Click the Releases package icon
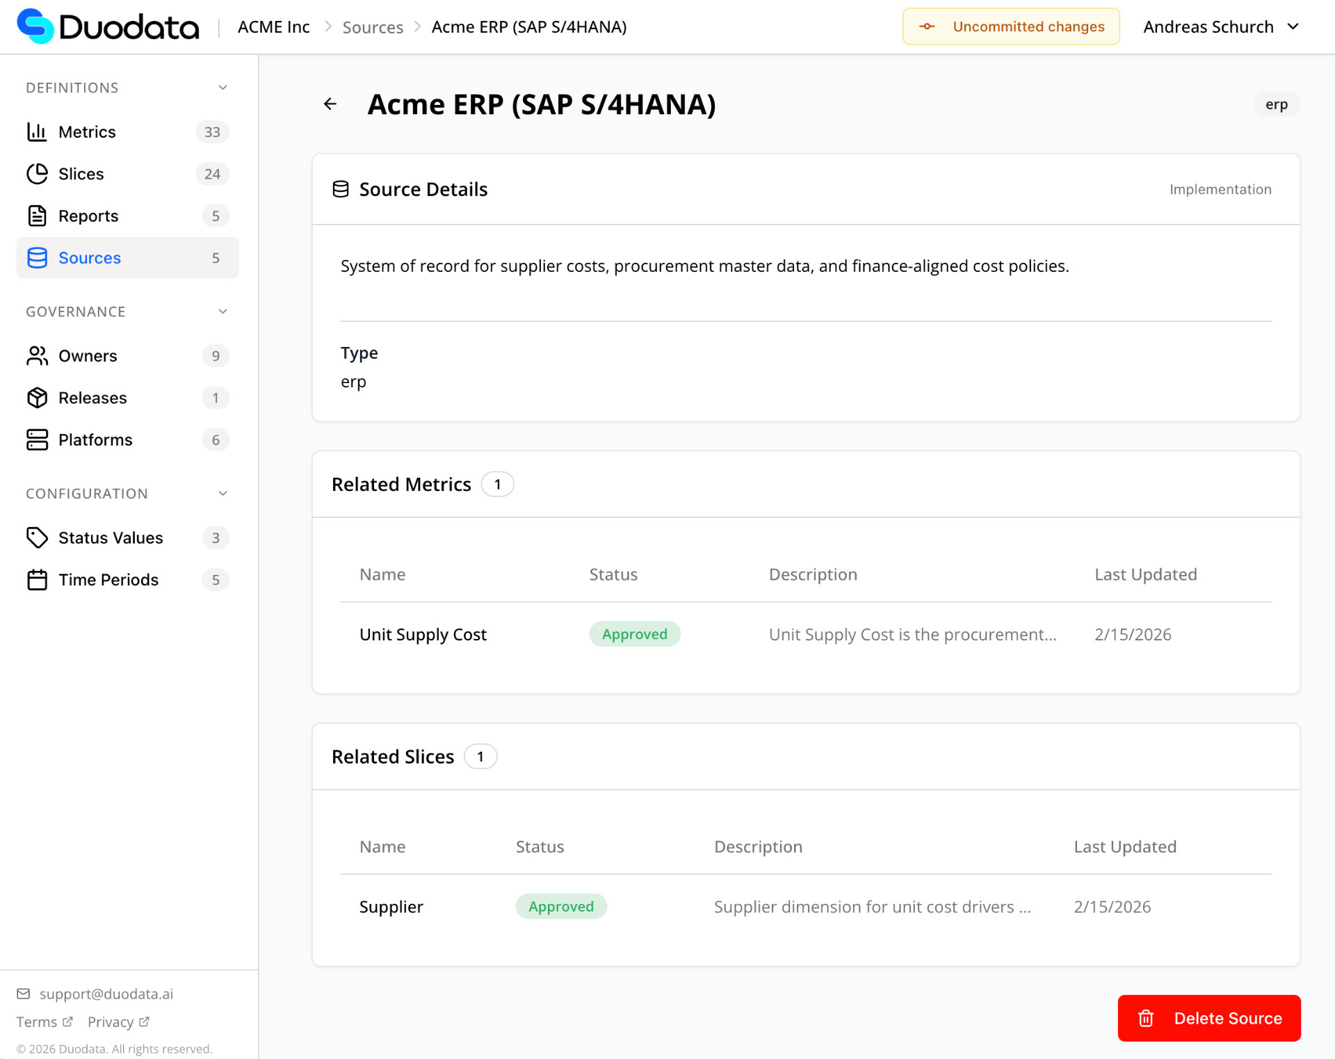Image resolution: width=1335 pixels, height=1059 pixels. pos(37,398)
